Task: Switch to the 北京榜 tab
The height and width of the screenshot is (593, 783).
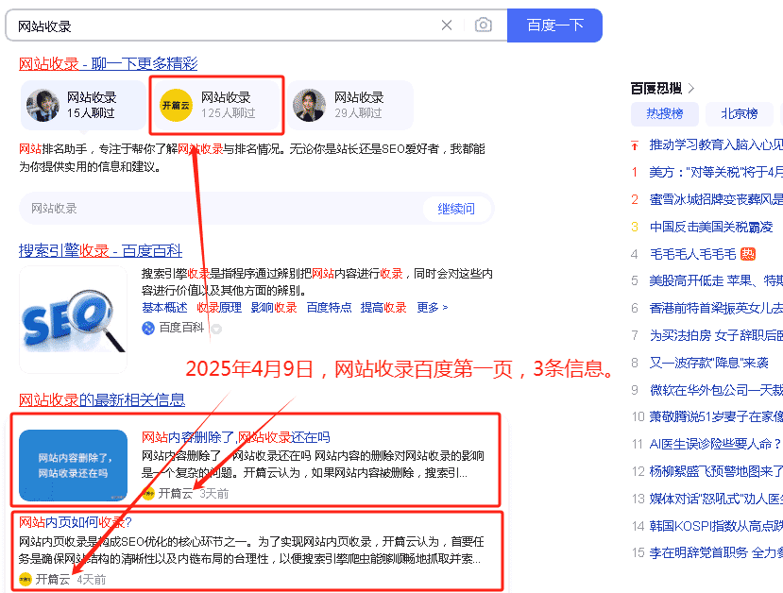Action: 739,114
